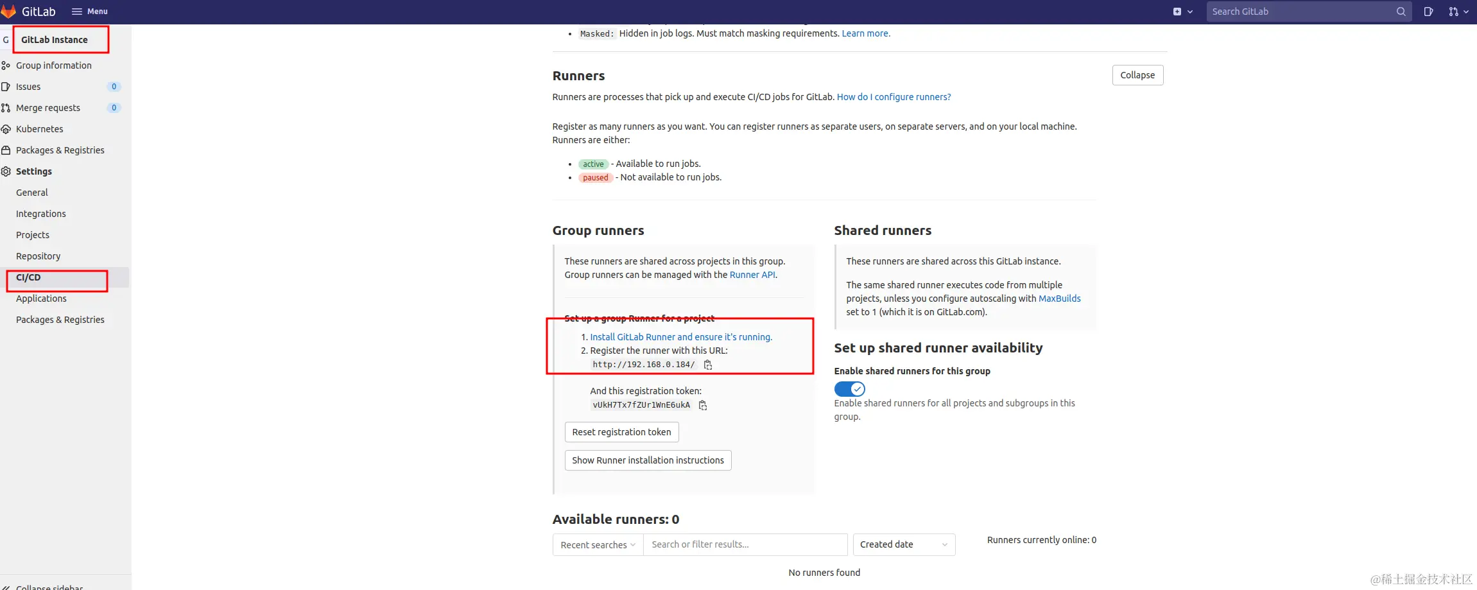Viewport: 1477px width, 590px height.
Task: Open Packages & Registries with package icon
Action: pos(60,150)
